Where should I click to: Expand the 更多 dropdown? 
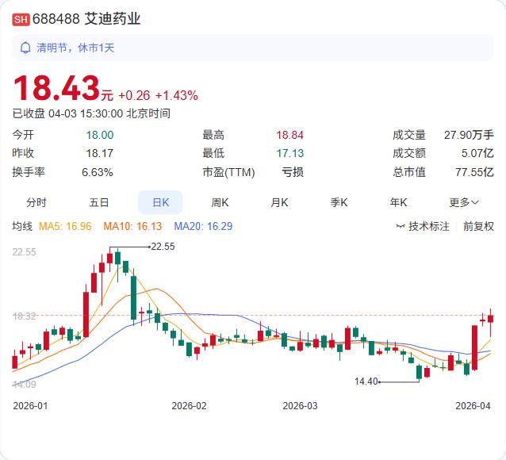pyautogui.click(x=464, y=203)
